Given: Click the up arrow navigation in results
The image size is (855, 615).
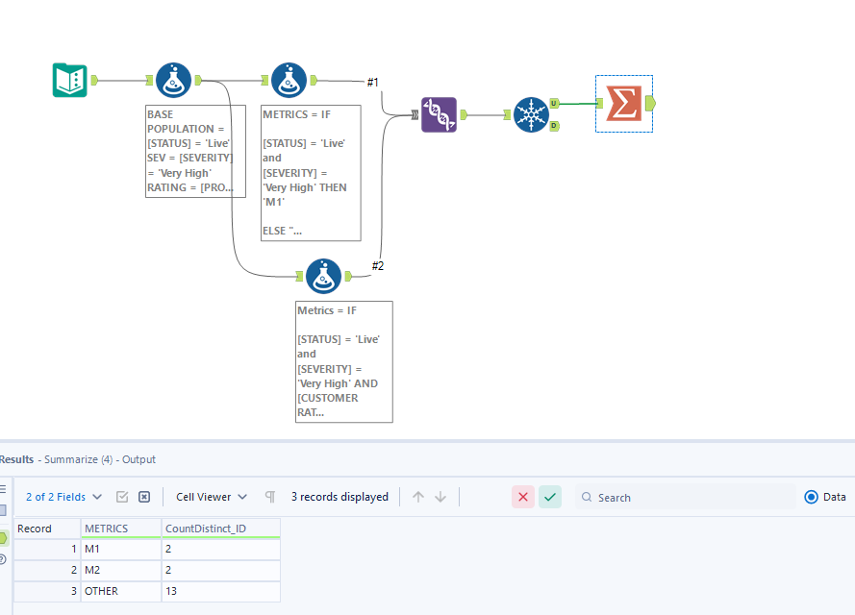Looking at the screenshot, I should pyautogui.click(x=420, y=497).
